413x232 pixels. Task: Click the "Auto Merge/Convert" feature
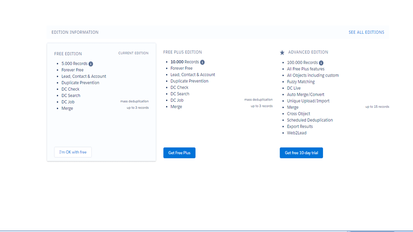(306, 94)
